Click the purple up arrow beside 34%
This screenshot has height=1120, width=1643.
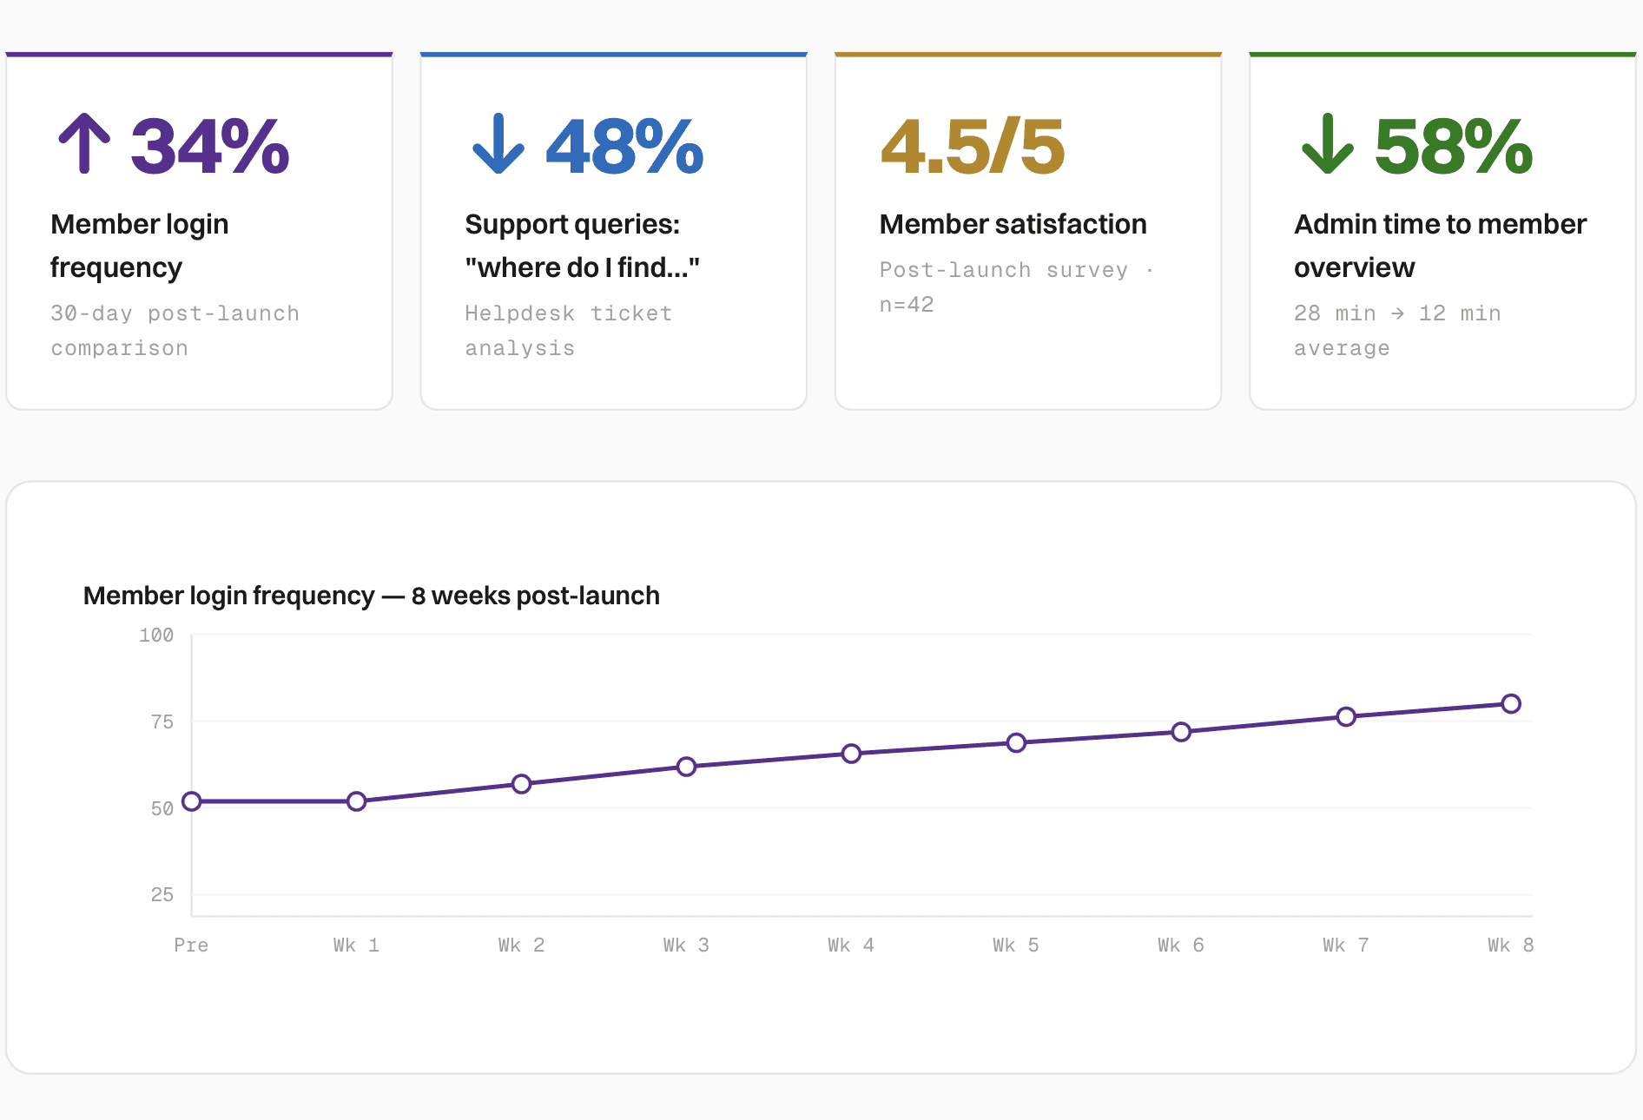pos(84,144)
